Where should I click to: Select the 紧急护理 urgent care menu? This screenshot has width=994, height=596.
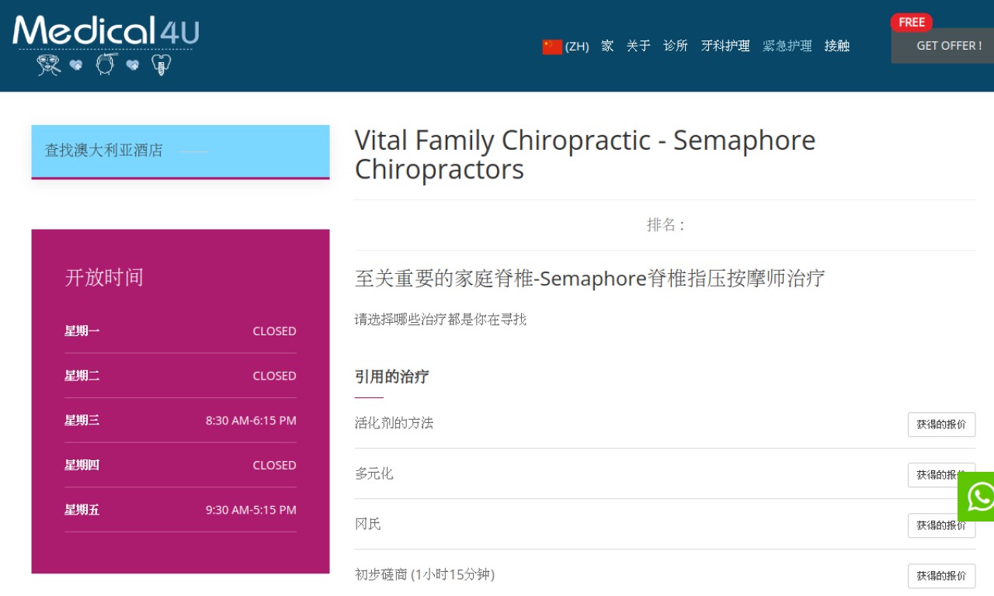point(787,46)
